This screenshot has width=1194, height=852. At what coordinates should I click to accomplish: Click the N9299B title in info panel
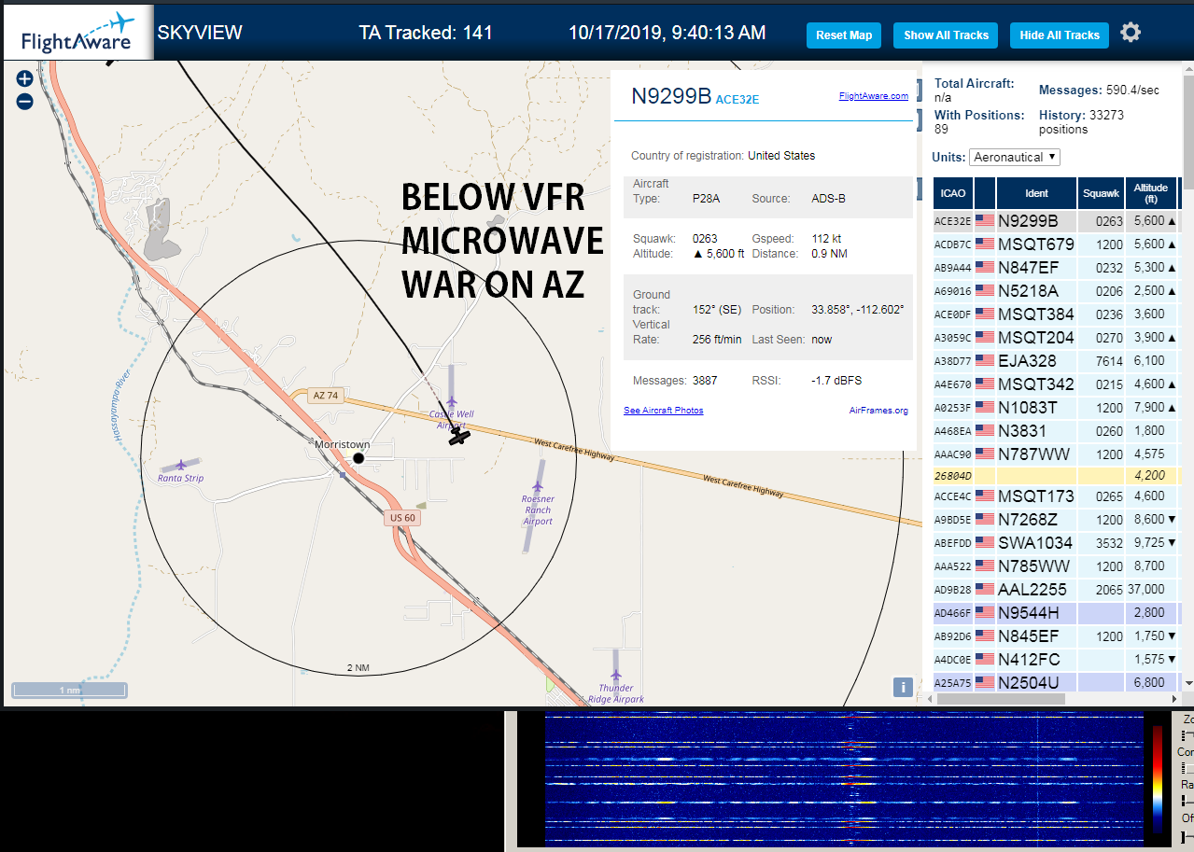pyautogui.click(x=671, y=96)
